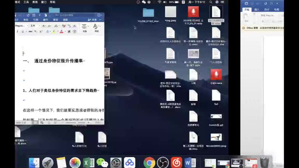Click the 设计 tab in right Word window
The image size is (299, 168).
(267, 9)
